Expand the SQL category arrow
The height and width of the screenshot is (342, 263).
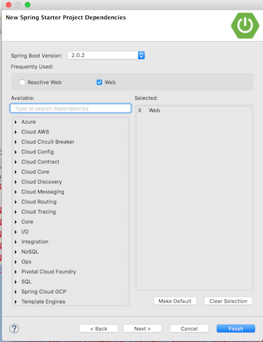(x=16, y=282)
